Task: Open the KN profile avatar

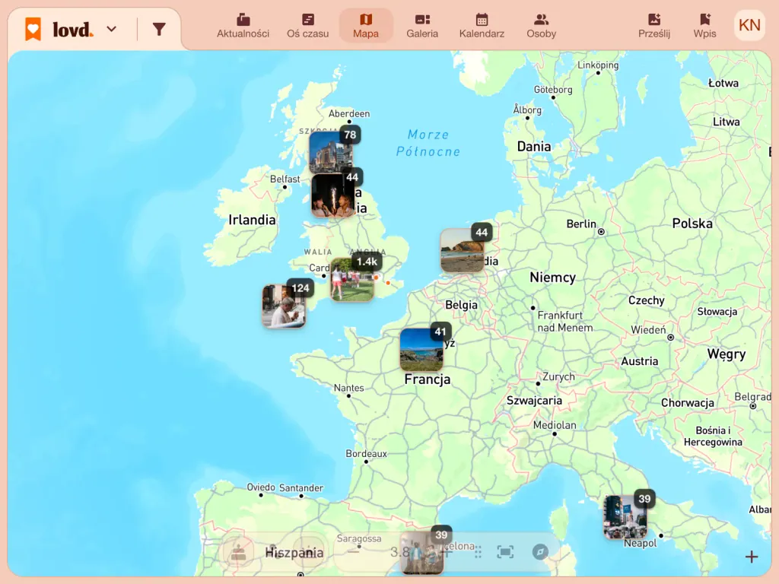Action: click(749, 25)
